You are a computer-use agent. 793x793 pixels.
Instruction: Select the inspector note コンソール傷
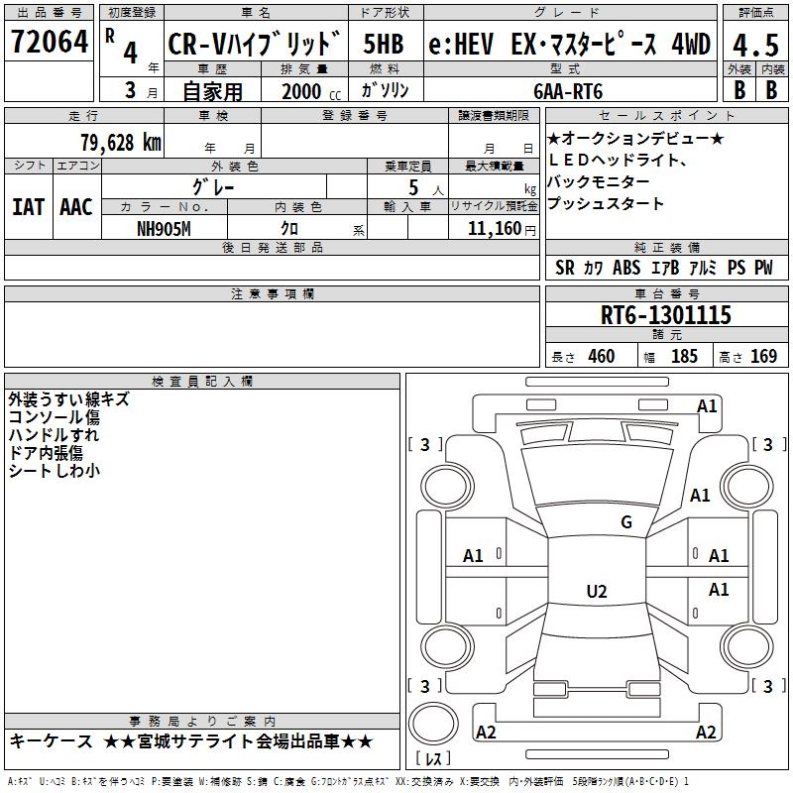click(x=55, y=417)
